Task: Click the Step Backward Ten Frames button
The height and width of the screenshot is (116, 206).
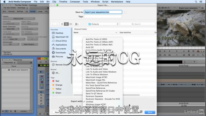Action: tap(160, 55)
